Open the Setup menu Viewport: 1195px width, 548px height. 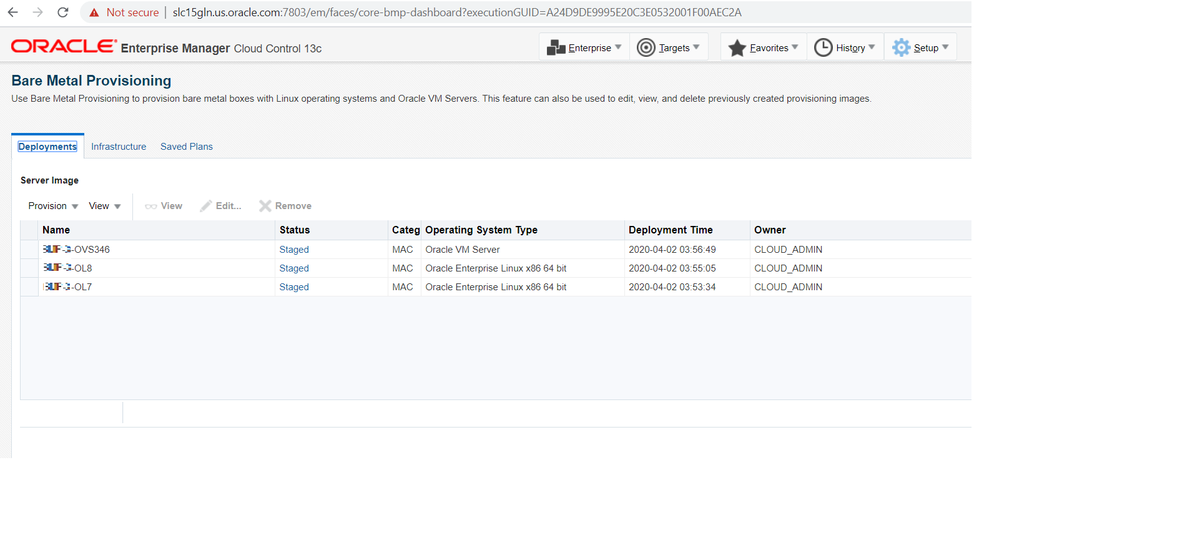[x=920, y=47]
